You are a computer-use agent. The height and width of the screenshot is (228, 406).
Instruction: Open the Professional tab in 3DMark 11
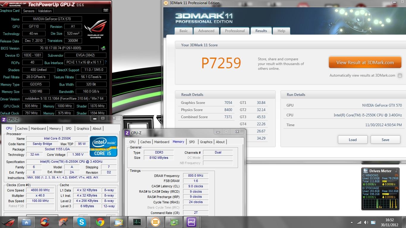pos(235,31)
